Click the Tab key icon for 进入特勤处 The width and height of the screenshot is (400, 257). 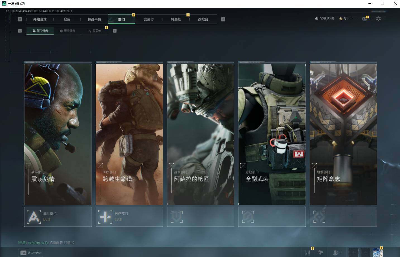23,253
